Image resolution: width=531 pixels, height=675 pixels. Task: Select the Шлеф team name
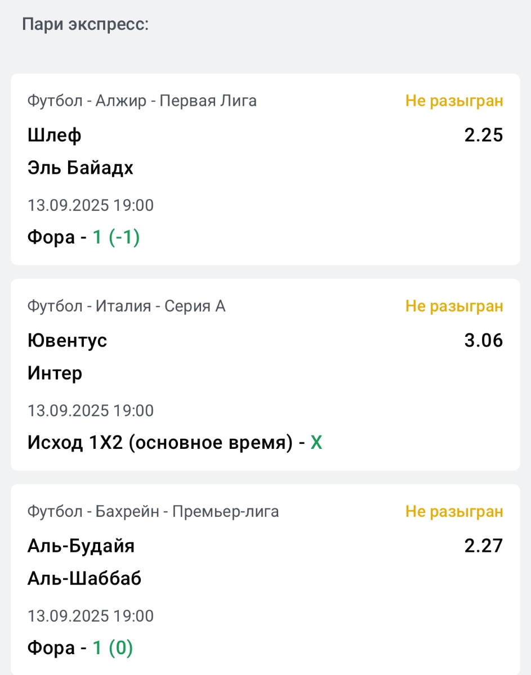point(55,135)
